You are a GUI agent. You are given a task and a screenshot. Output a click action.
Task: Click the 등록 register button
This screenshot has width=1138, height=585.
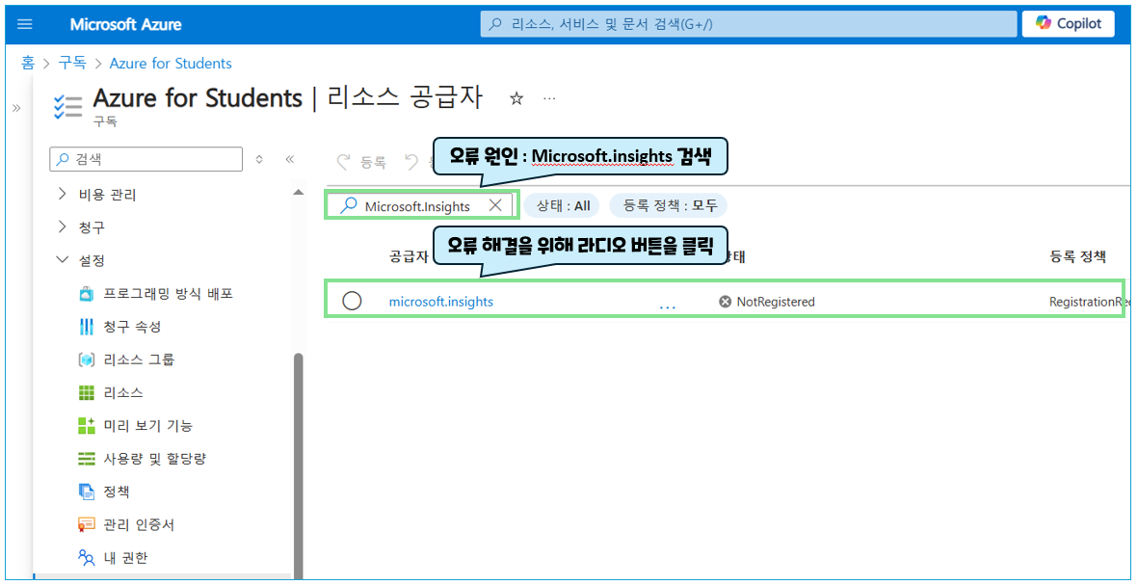coord(362,162)
